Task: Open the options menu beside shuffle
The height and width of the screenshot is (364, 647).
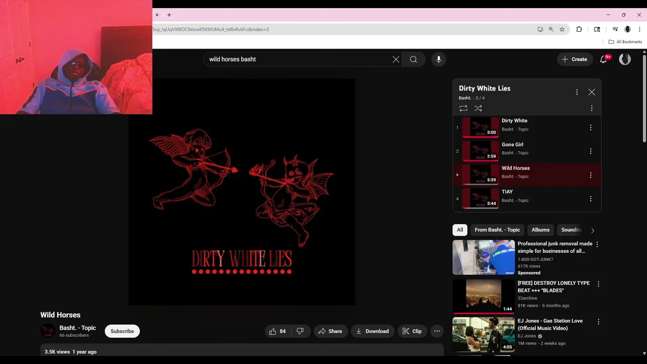Action: pos(591,108)
